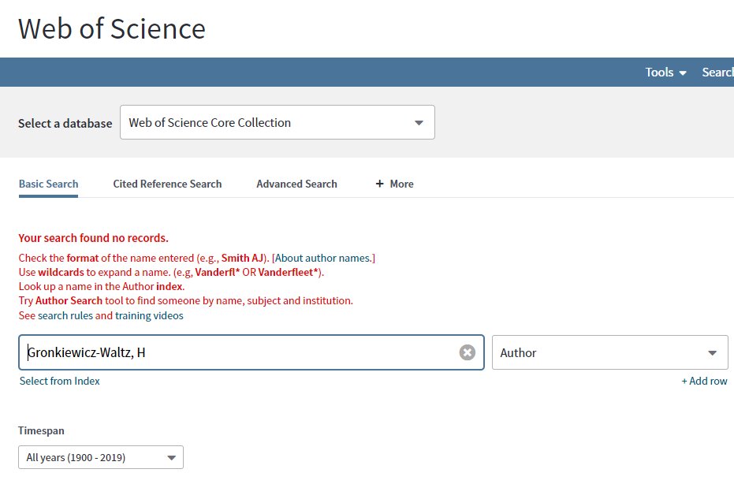Viewport: 734px width, 484px height.
Task: Follow the search rules link
Action: [x=65, y=315]
